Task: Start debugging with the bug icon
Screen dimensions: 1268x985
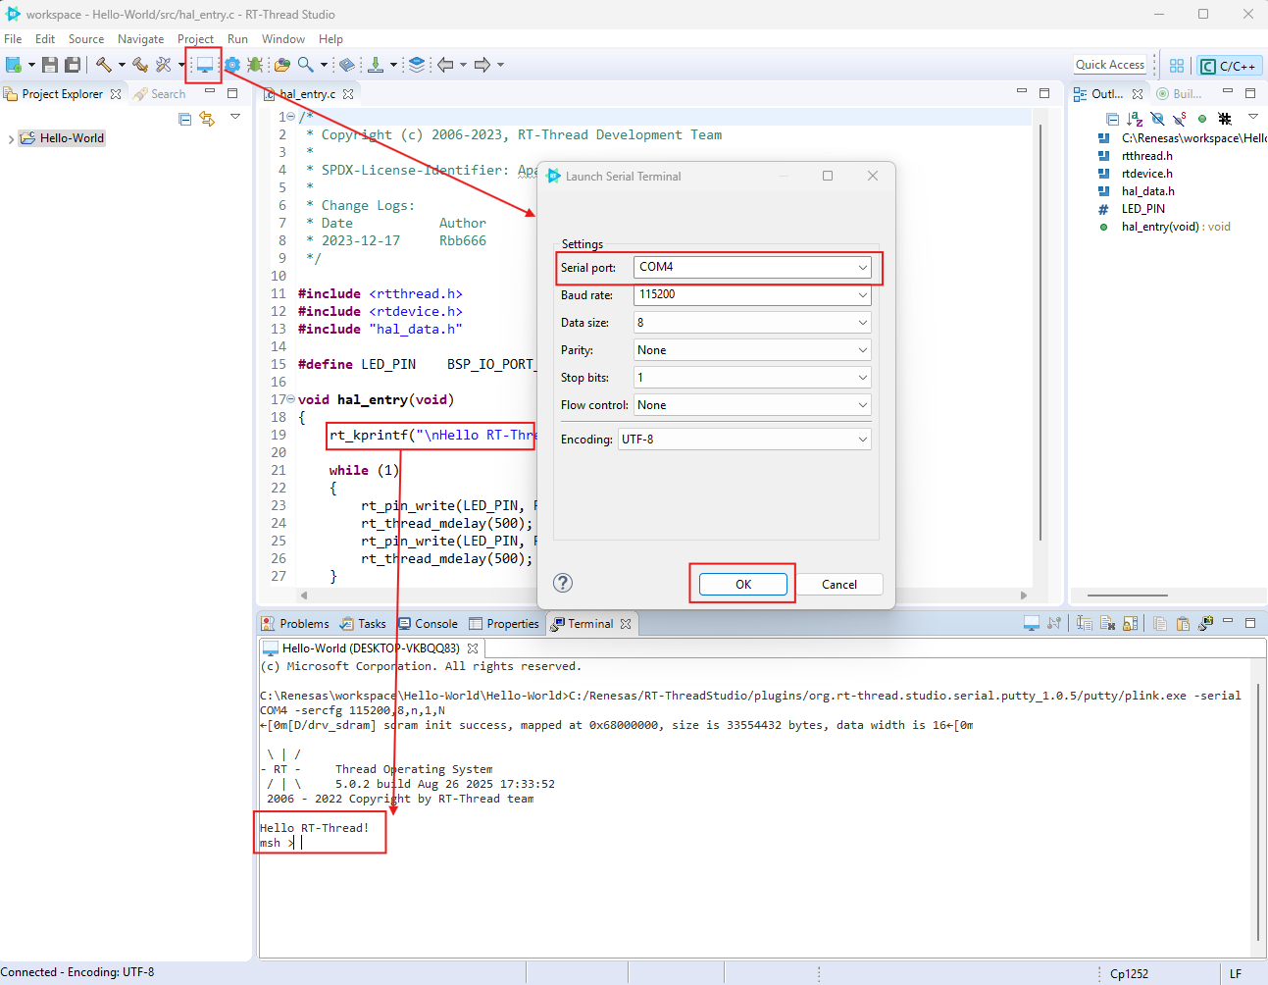Action: (x=255, y=64)
